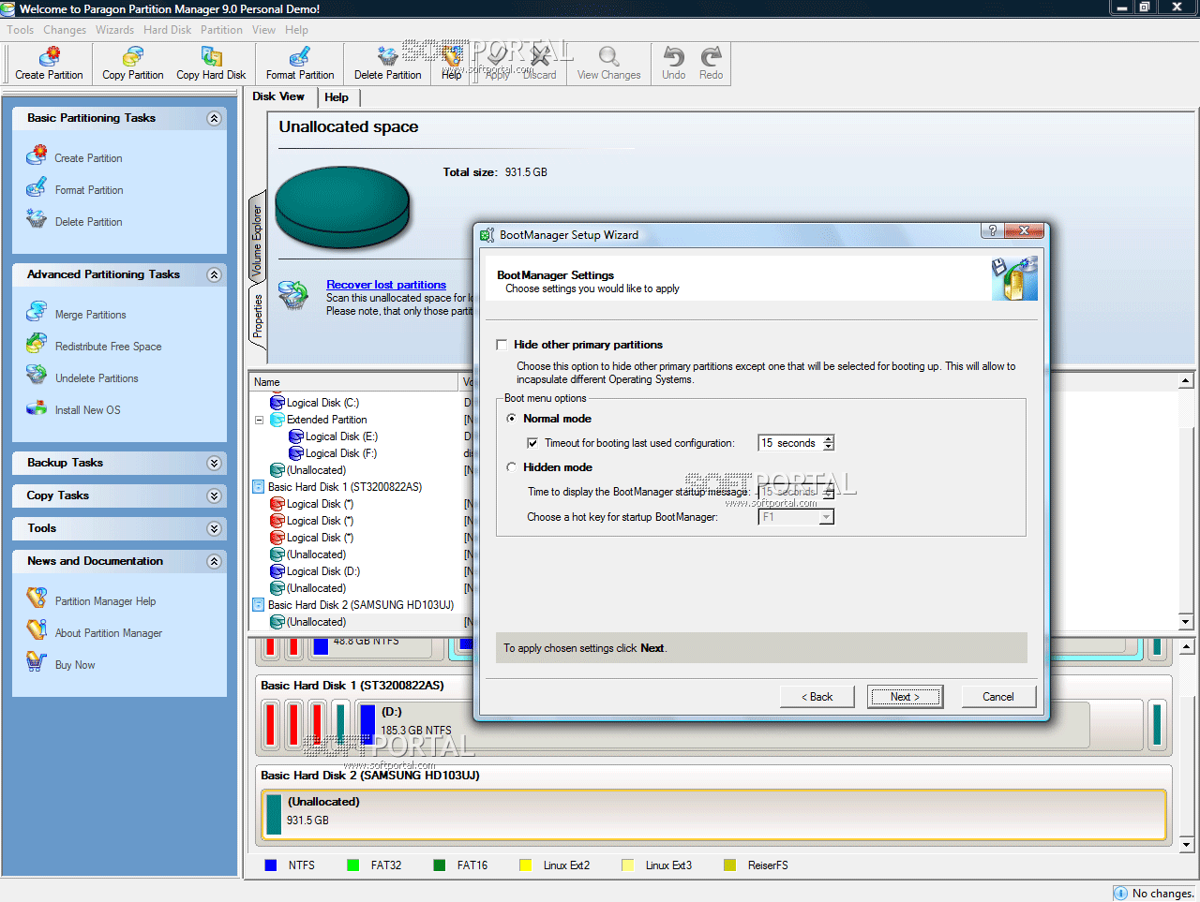
Task: Select Normal mode radio button
Action: pyautogui.click(x=511, y=419)
